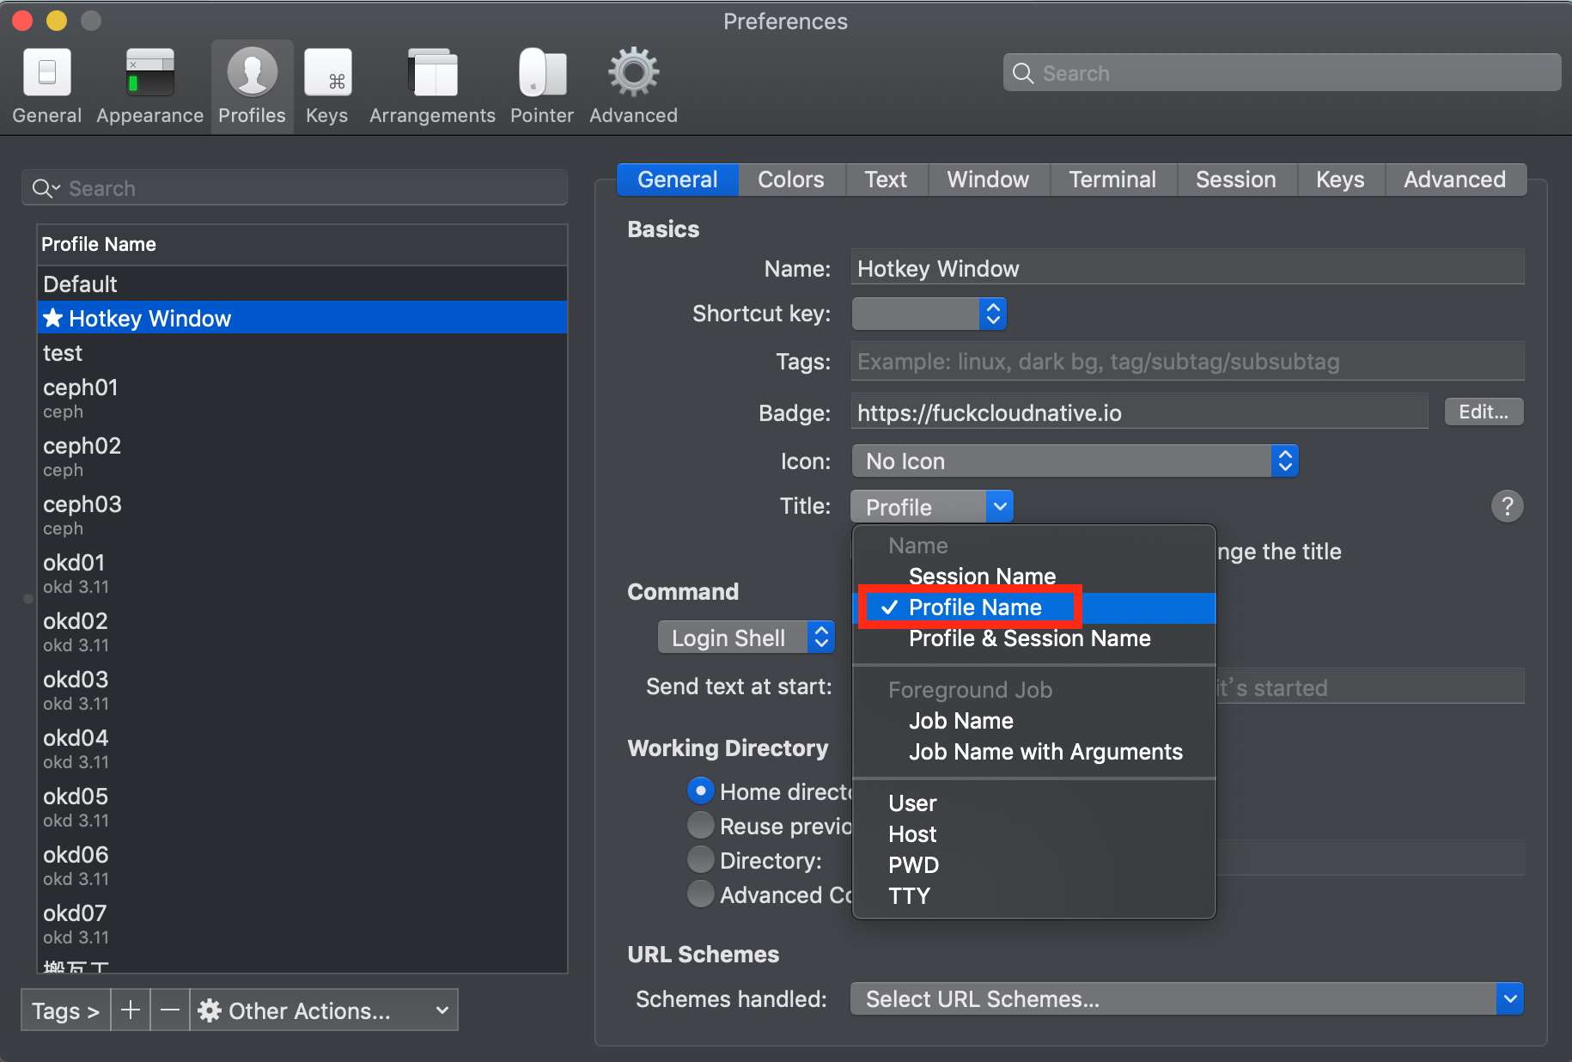Switch to the Text tab
The width and height of the screenshot is (1572, 1062).
click(x=886, y=180)
